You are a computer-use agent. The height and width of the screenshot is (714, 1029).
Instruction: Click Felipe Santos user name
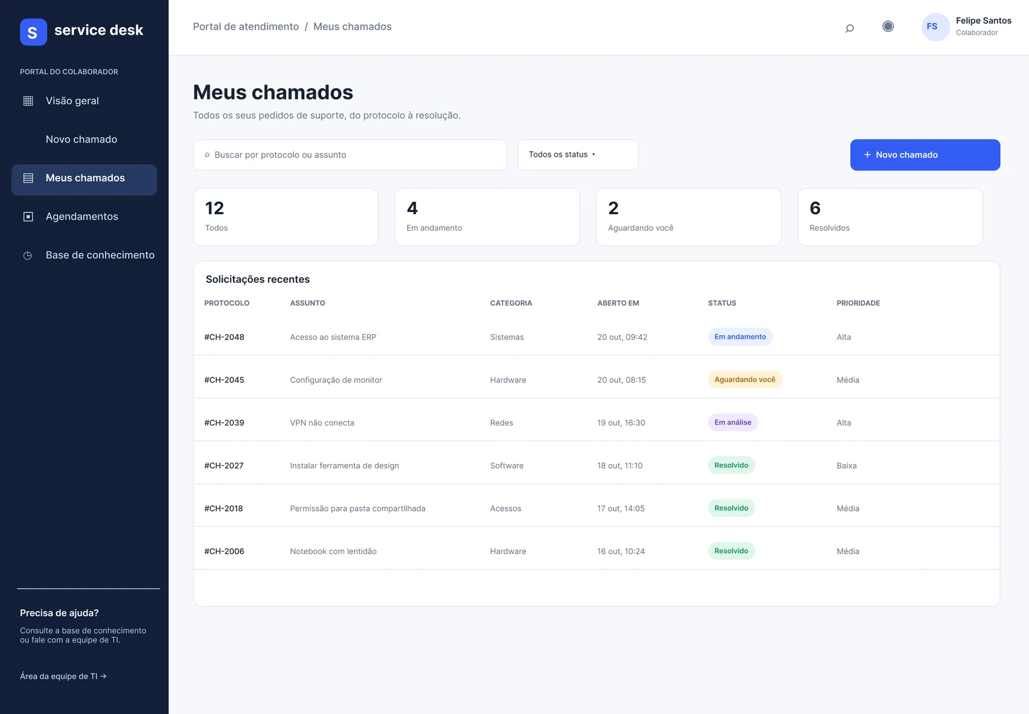[983, 21]
